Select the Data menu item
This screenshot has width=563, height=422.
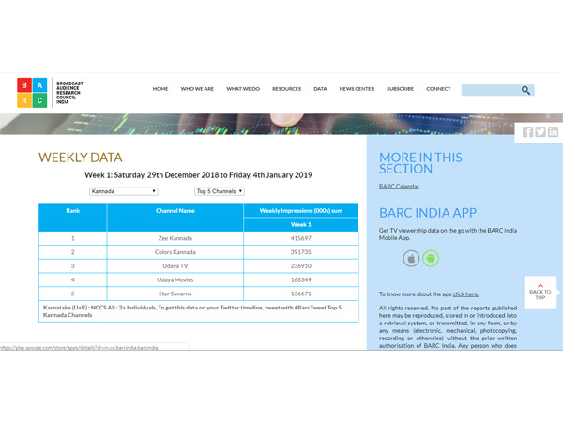tap(320, 89)
